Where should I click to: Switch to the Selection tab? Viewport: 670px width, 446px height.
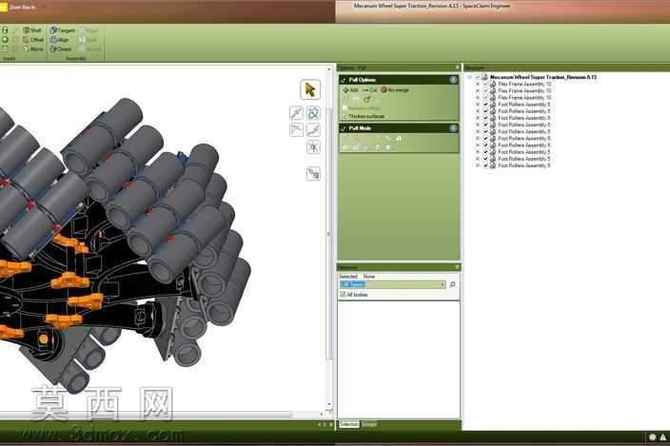(349, 424)
